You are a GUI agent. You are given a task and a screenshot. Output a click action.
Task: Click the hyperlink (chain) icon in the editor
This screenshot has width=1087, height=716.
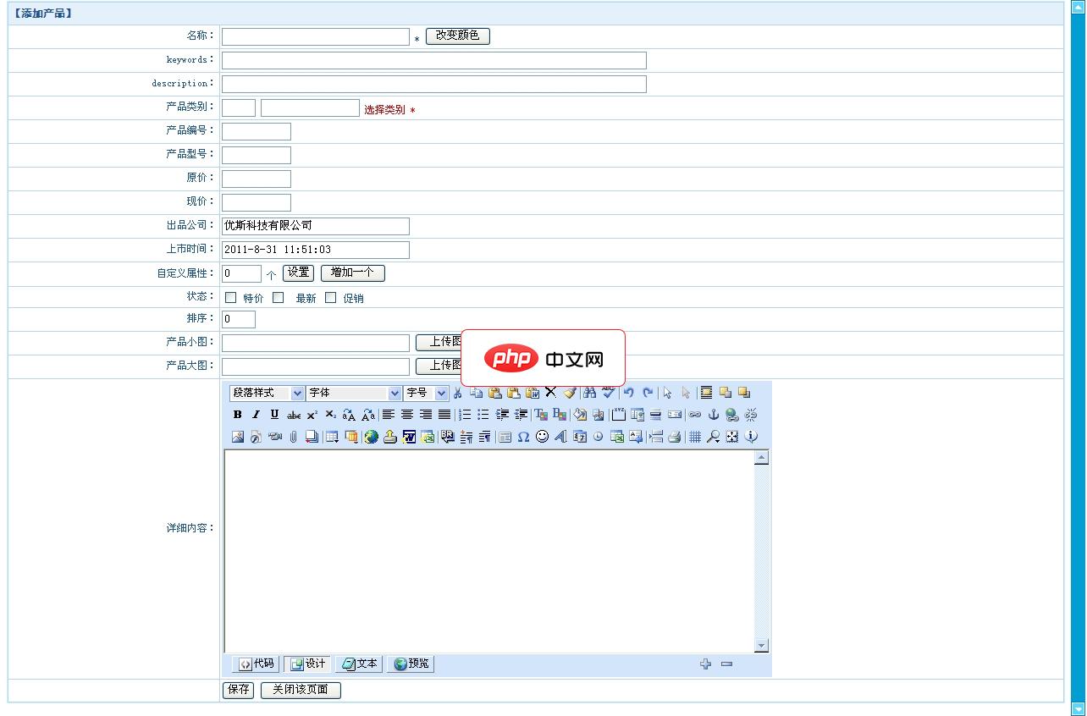[696, 413]
